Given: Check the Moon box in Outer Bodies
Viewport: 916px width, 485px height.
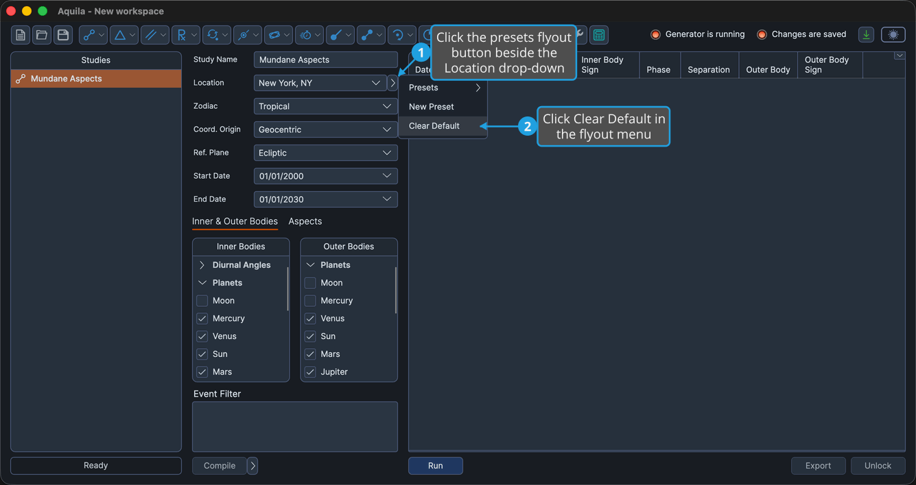Looking at the screenshot, I should (x=310, y=283).
